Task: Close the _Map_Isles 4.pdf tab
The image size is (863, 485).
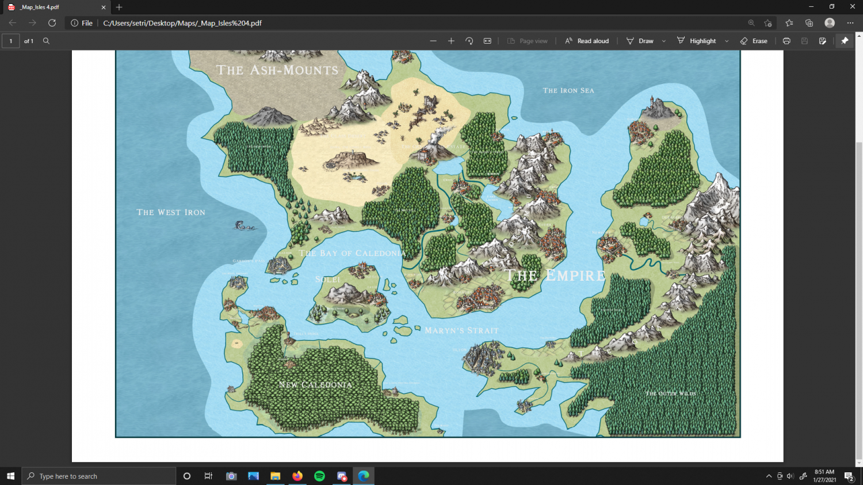Action: pos(104,7)
